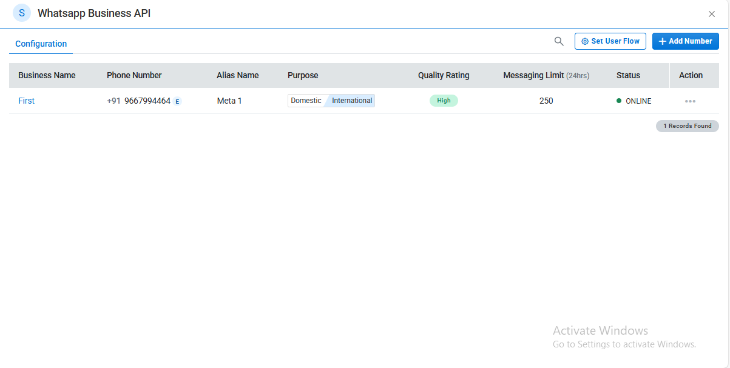This screenshot has height=368, width=730.
Task: Click the Meta 1 alias name cell
Action: (229, 101)
